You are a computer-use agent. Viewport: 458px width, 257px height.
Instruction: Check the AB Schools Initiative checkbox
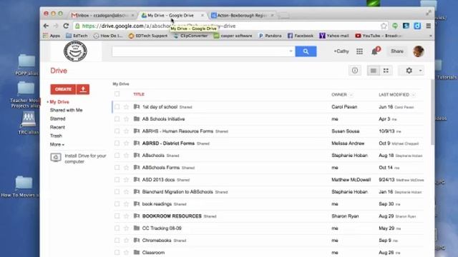(x=117, y=119)
